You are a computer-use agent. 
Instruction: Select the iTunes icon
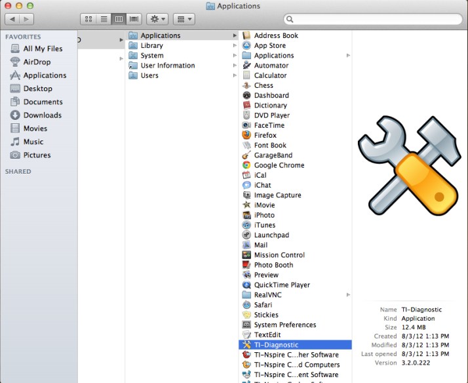point(246,225)
